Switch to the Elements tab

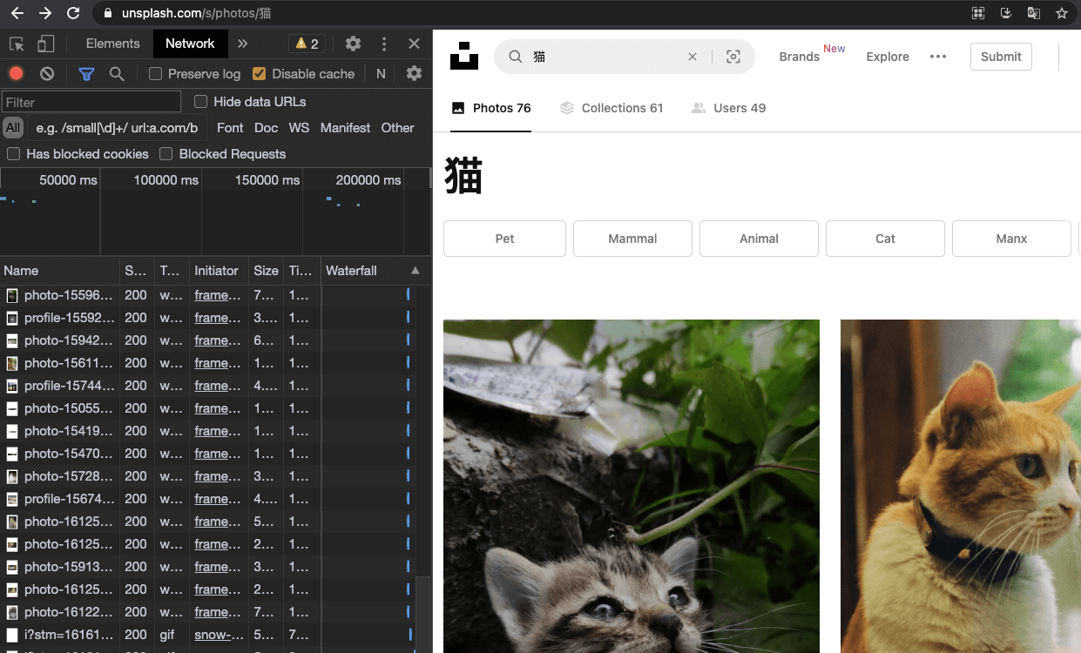112,44
